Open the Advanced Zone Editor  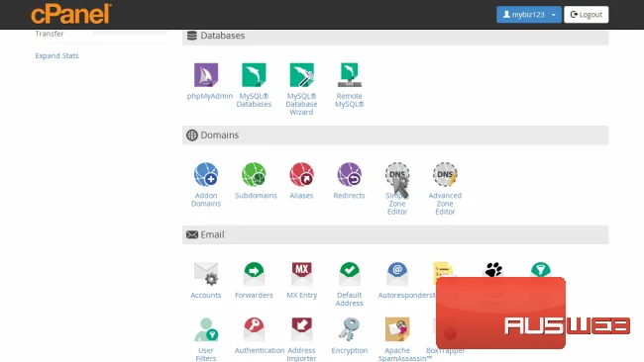[x=445, y=189]
